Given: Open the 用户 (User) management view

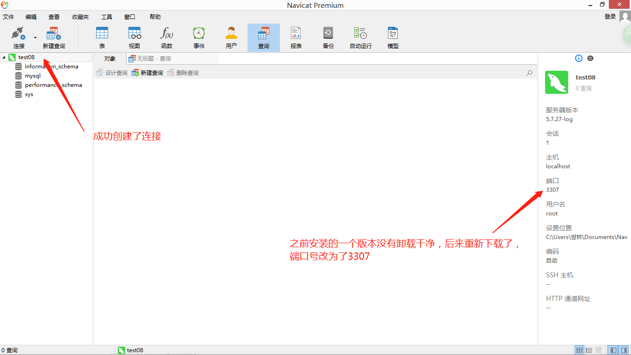Looking at the screenshot, I should point(231,37).
